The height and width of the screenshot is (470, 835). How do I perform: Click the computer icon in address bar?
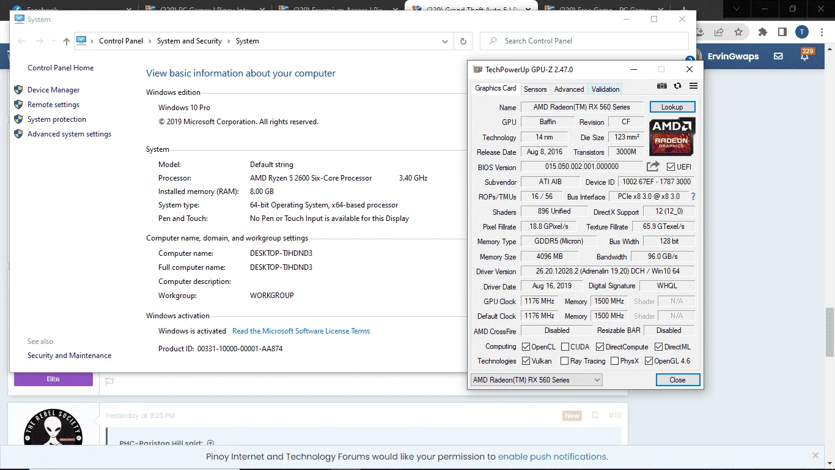click(81, 41)
